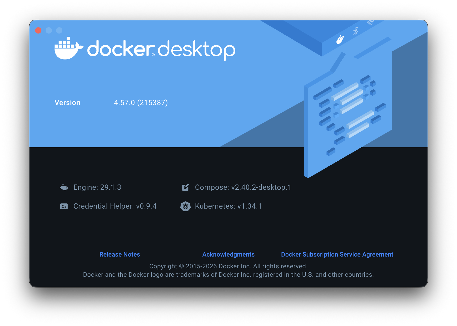
Task: Open Docker Subscription Service Agreement link
Action: pos(337,254)
